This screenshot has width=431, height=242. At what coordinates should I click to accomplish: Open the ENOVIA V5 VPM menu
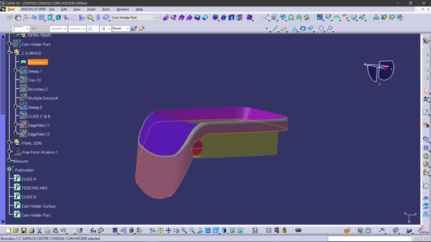[x=33, y=9]
